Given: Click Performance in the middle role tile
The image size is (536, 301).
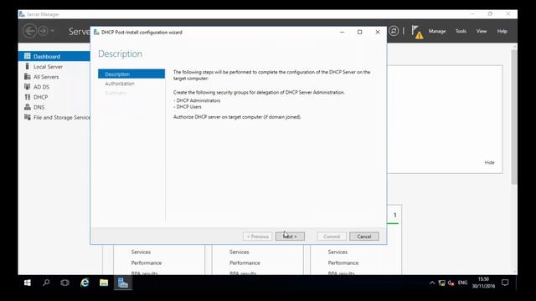Looking at the screenshot, I should [245, 263].
